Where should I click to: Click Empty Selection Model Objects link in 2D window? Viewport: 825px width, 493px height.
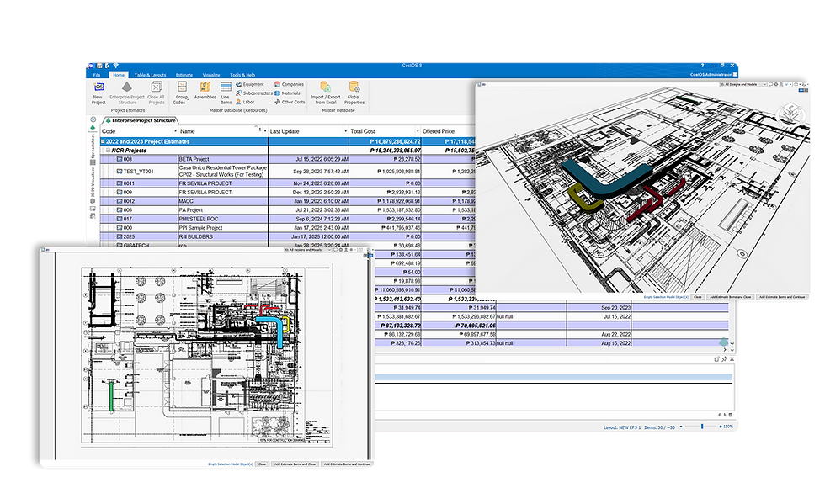[x=231, y=464]
